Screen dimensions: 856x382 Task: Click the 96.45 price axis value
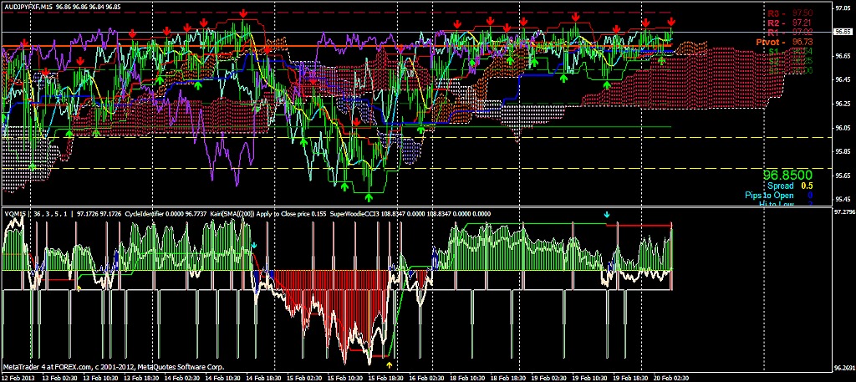point(844,79)
